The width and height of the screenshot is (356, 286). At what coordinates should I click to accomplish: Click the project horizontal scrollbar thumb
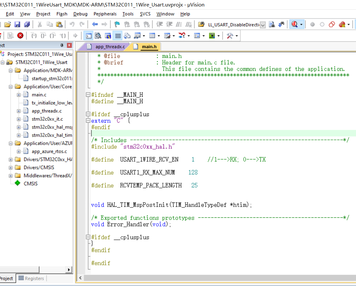click(x=19, y=269)
